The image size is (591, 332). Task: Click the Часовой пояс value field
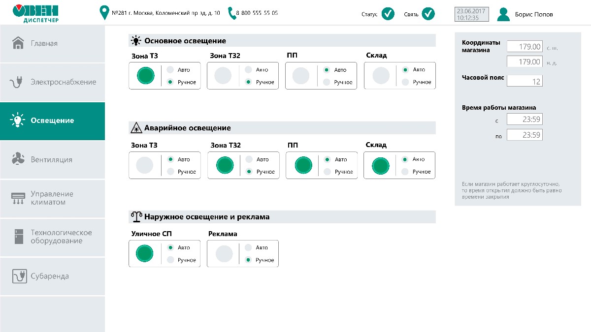(x=525, y=81)
